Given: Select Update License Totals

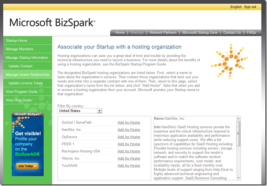Looking at the screenshot, I should point(28,83).
